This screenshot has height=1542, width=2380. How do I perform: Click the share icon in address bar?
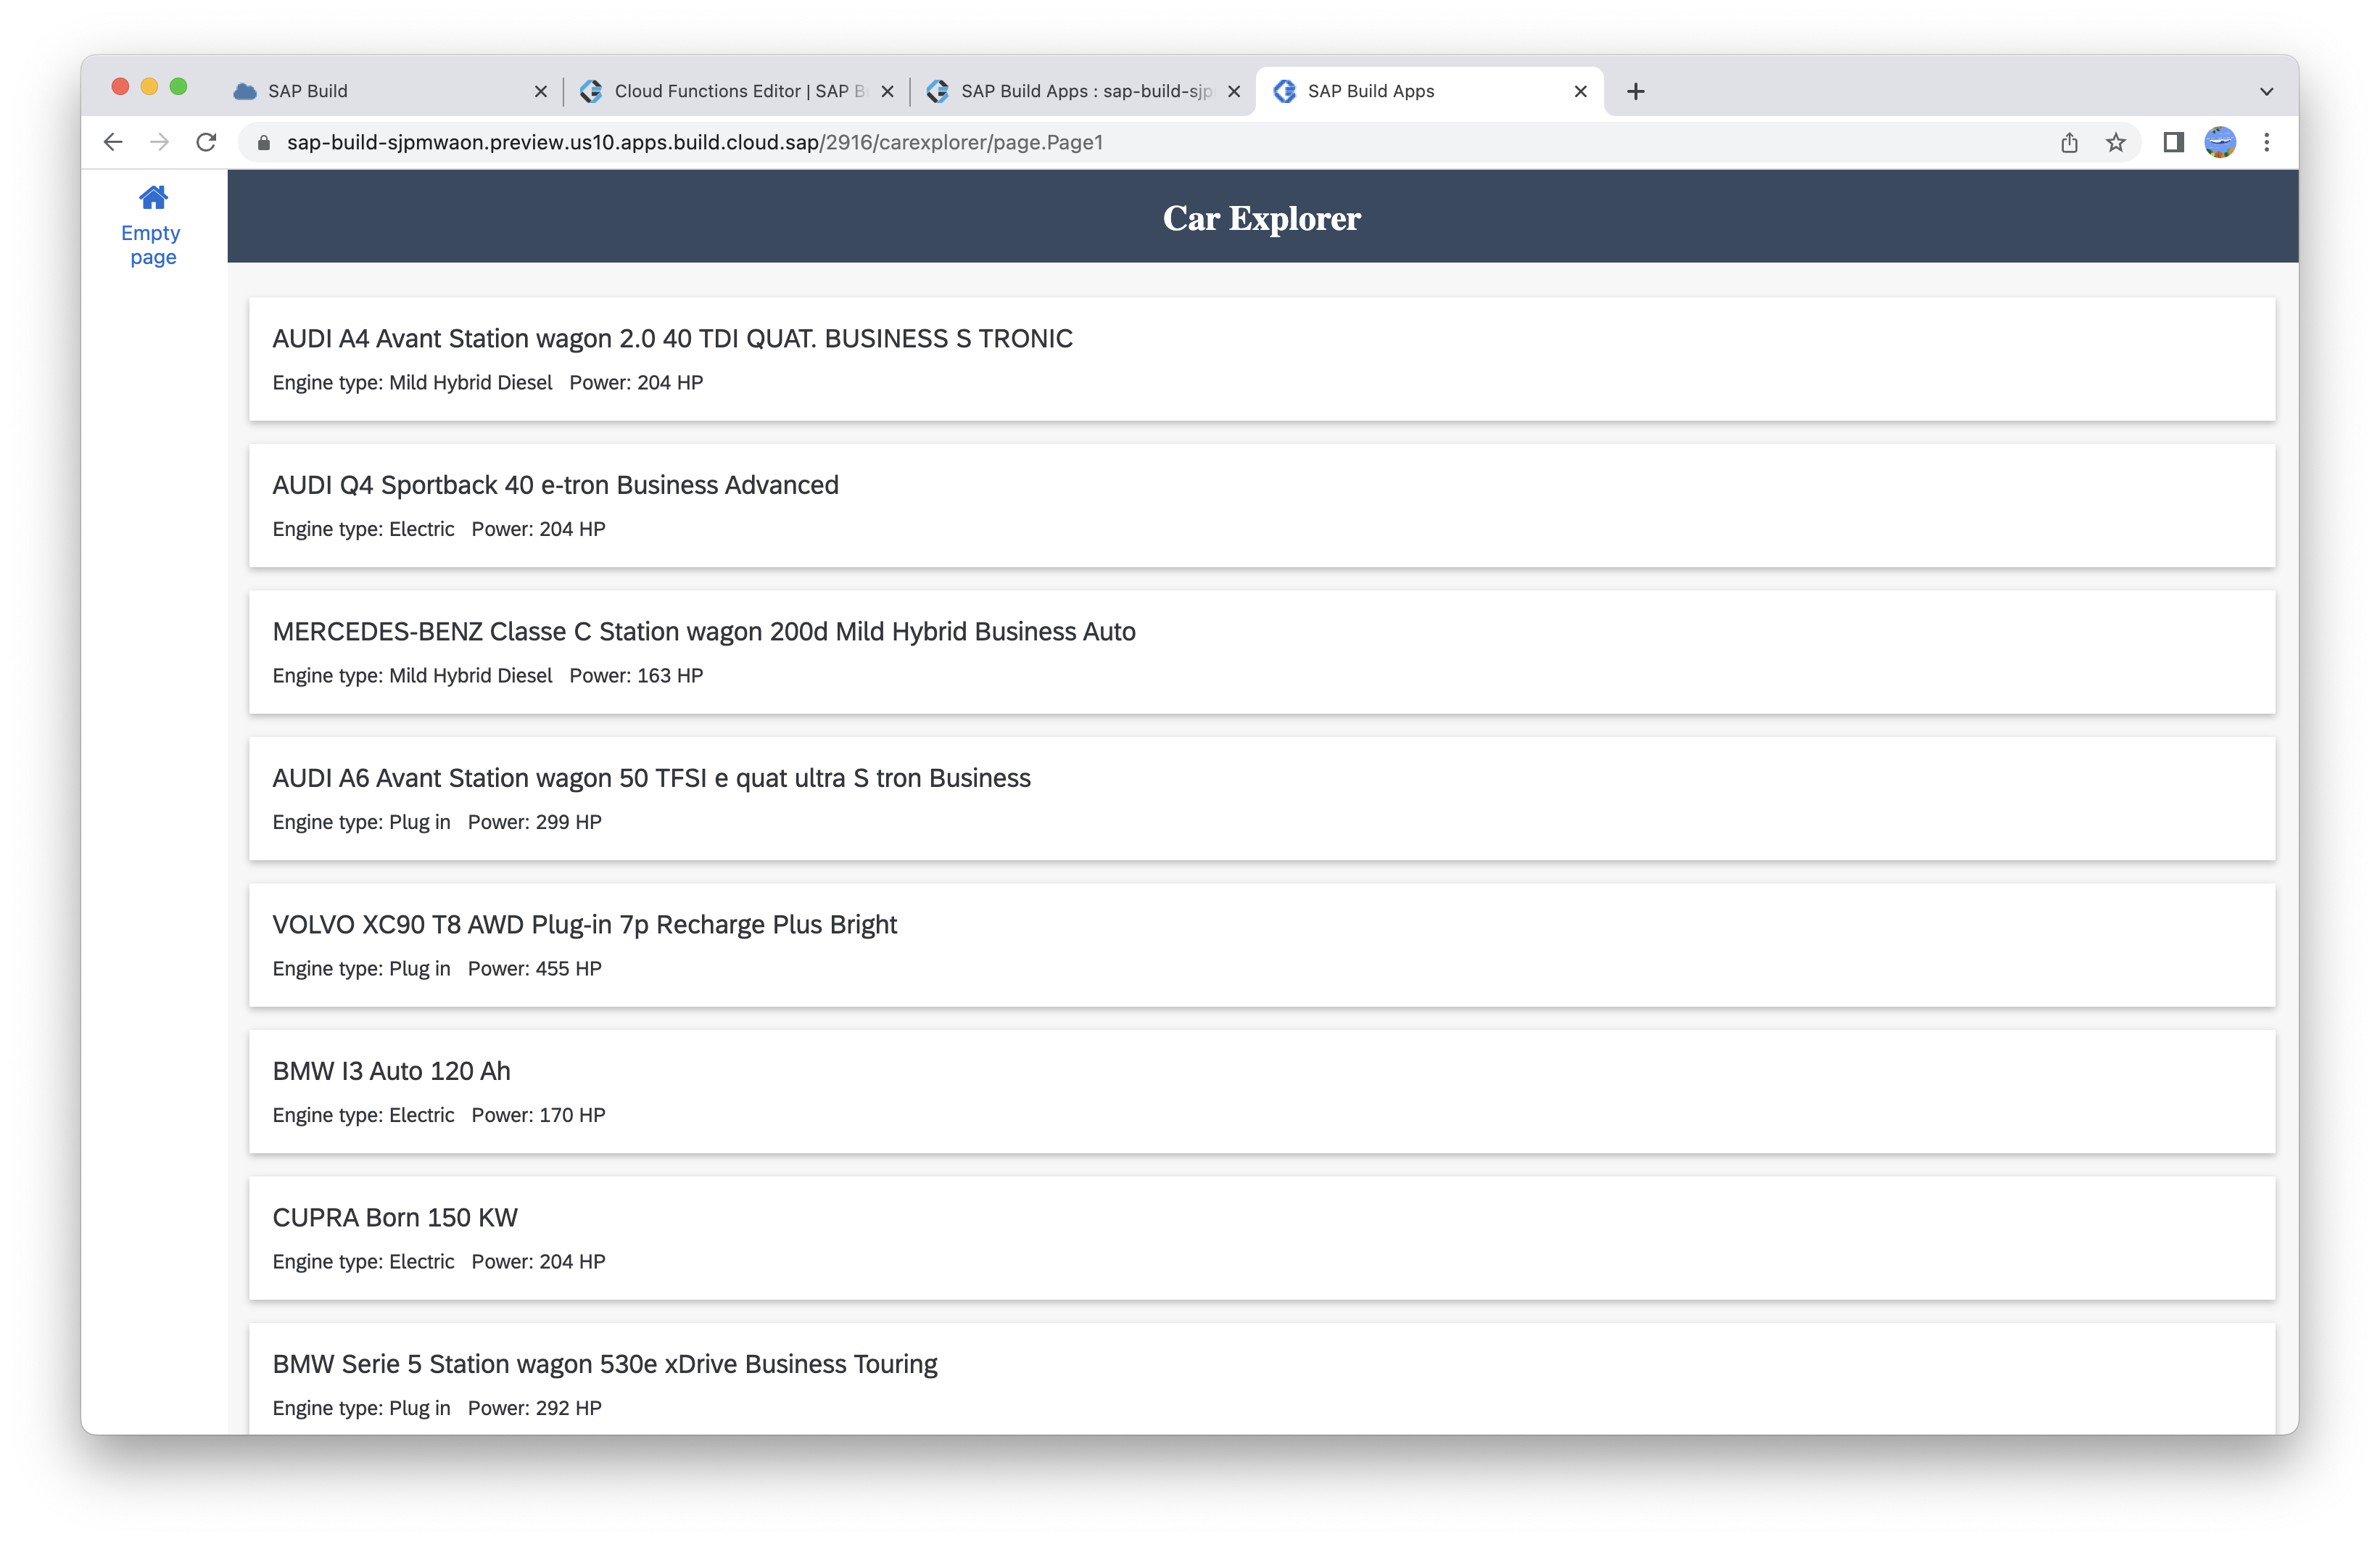(2069, 142)
